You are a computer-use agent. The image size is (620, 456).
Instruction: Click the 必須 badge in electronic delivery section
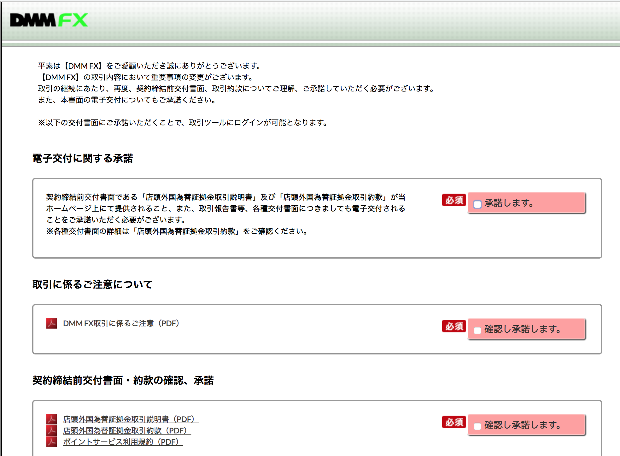click(454, 200)
